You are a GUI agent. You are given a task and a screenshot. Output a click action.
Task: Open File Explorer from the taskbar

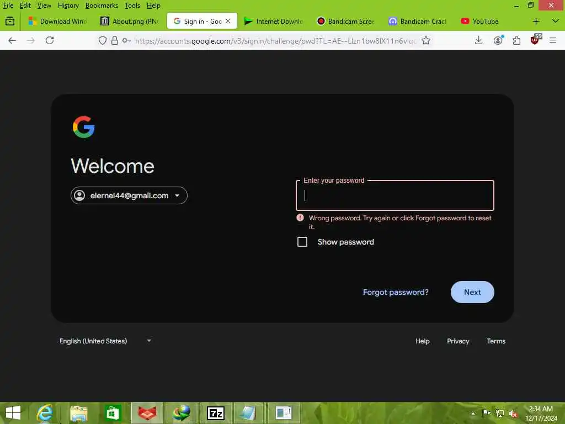click(79, 413)
